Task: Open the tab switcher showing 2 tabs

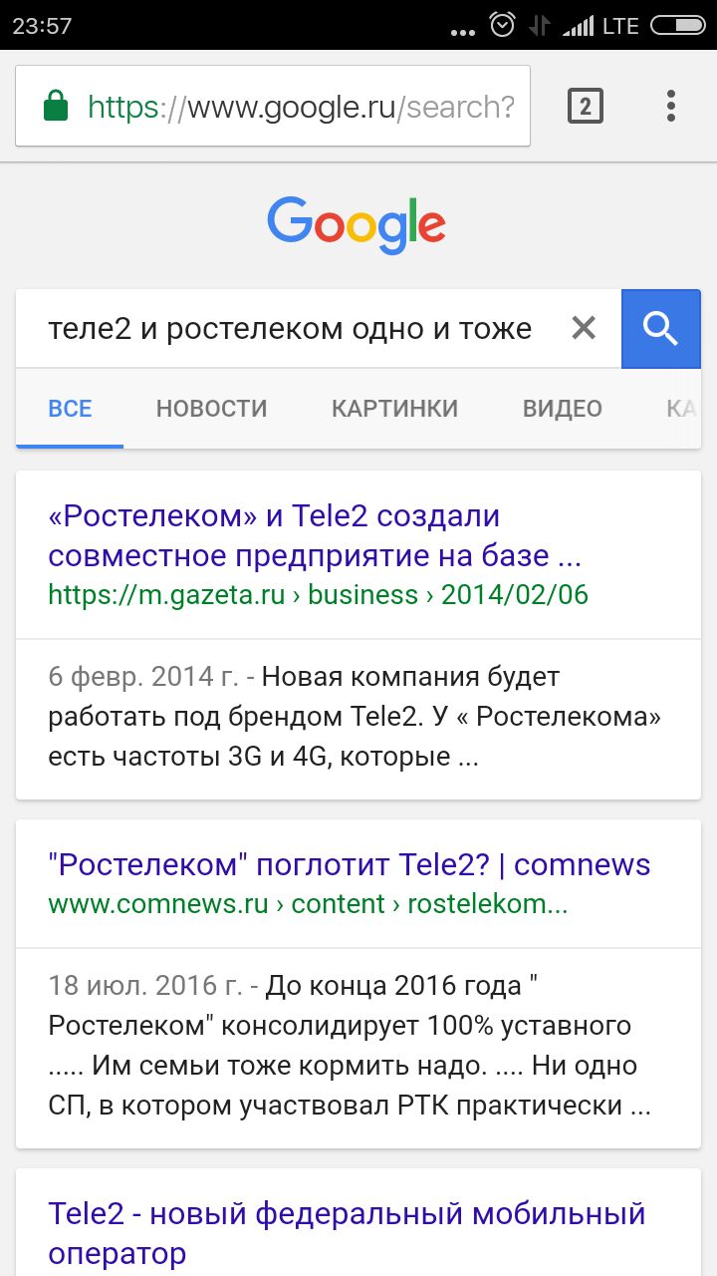Action: pos(586,106)
